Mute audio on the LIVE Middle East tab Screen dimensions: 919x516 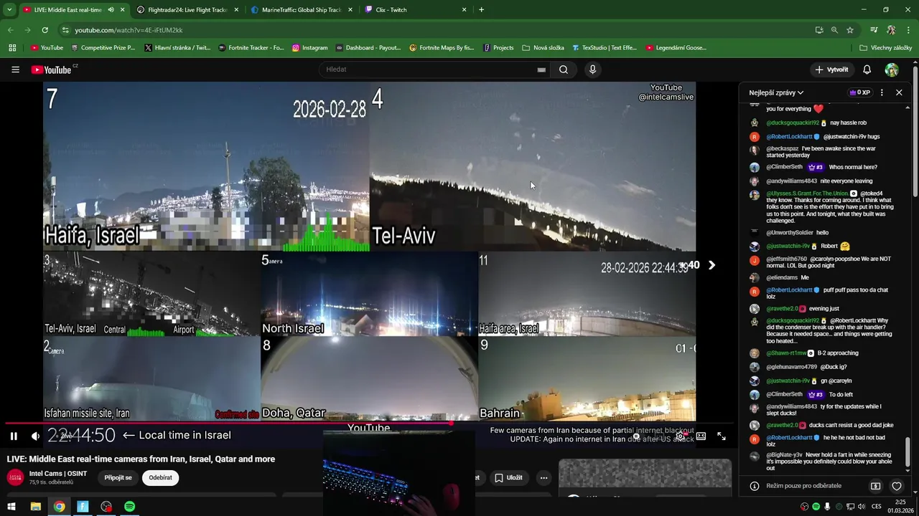(x=111, y=10)
